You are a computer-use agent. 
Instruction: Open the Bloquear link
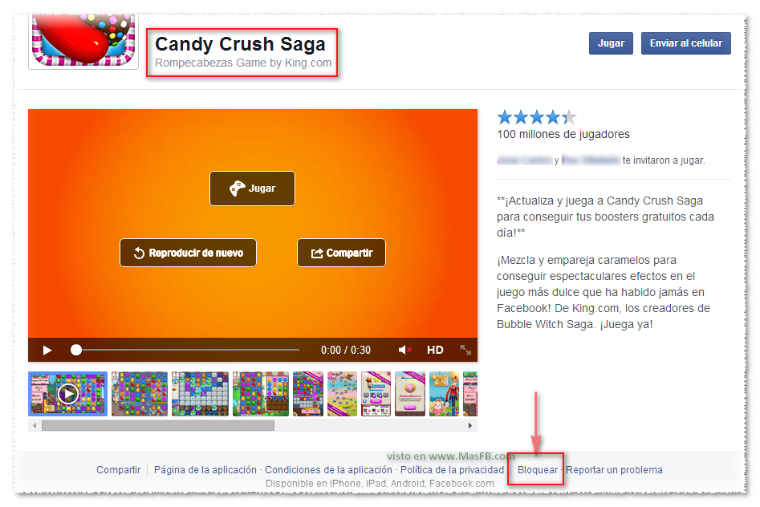click(x=538, y=470)
